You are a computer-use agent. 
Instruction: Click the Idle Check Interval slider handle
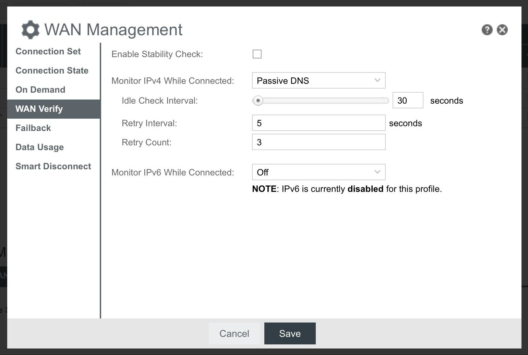tap(258, 101)
